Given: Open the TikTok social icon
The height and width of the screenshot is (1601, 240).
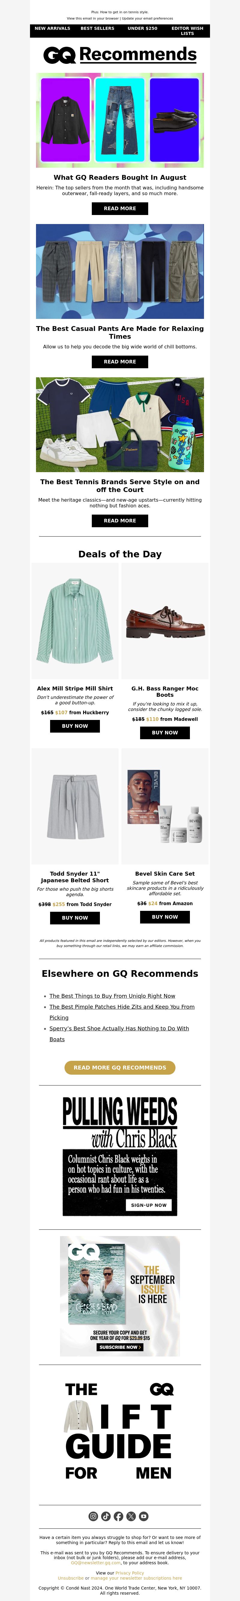Looking at the screenshot, I should (106, 1516).
